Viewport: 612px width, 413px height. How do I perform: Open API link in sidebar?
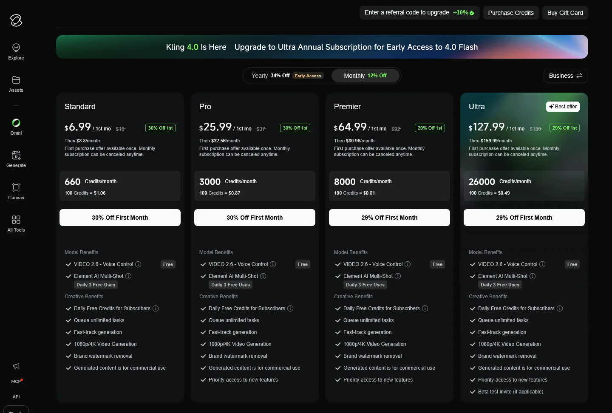pos(16,397)
